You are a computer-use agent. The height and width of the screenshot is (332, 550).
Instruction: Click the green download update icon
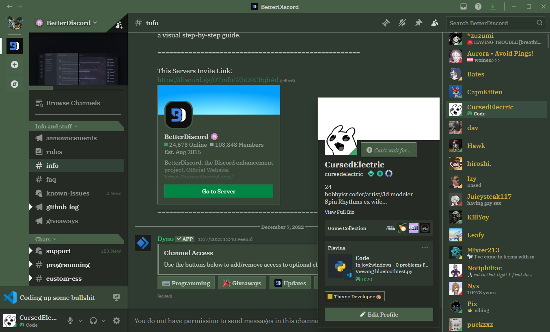[x=493, y=7]
